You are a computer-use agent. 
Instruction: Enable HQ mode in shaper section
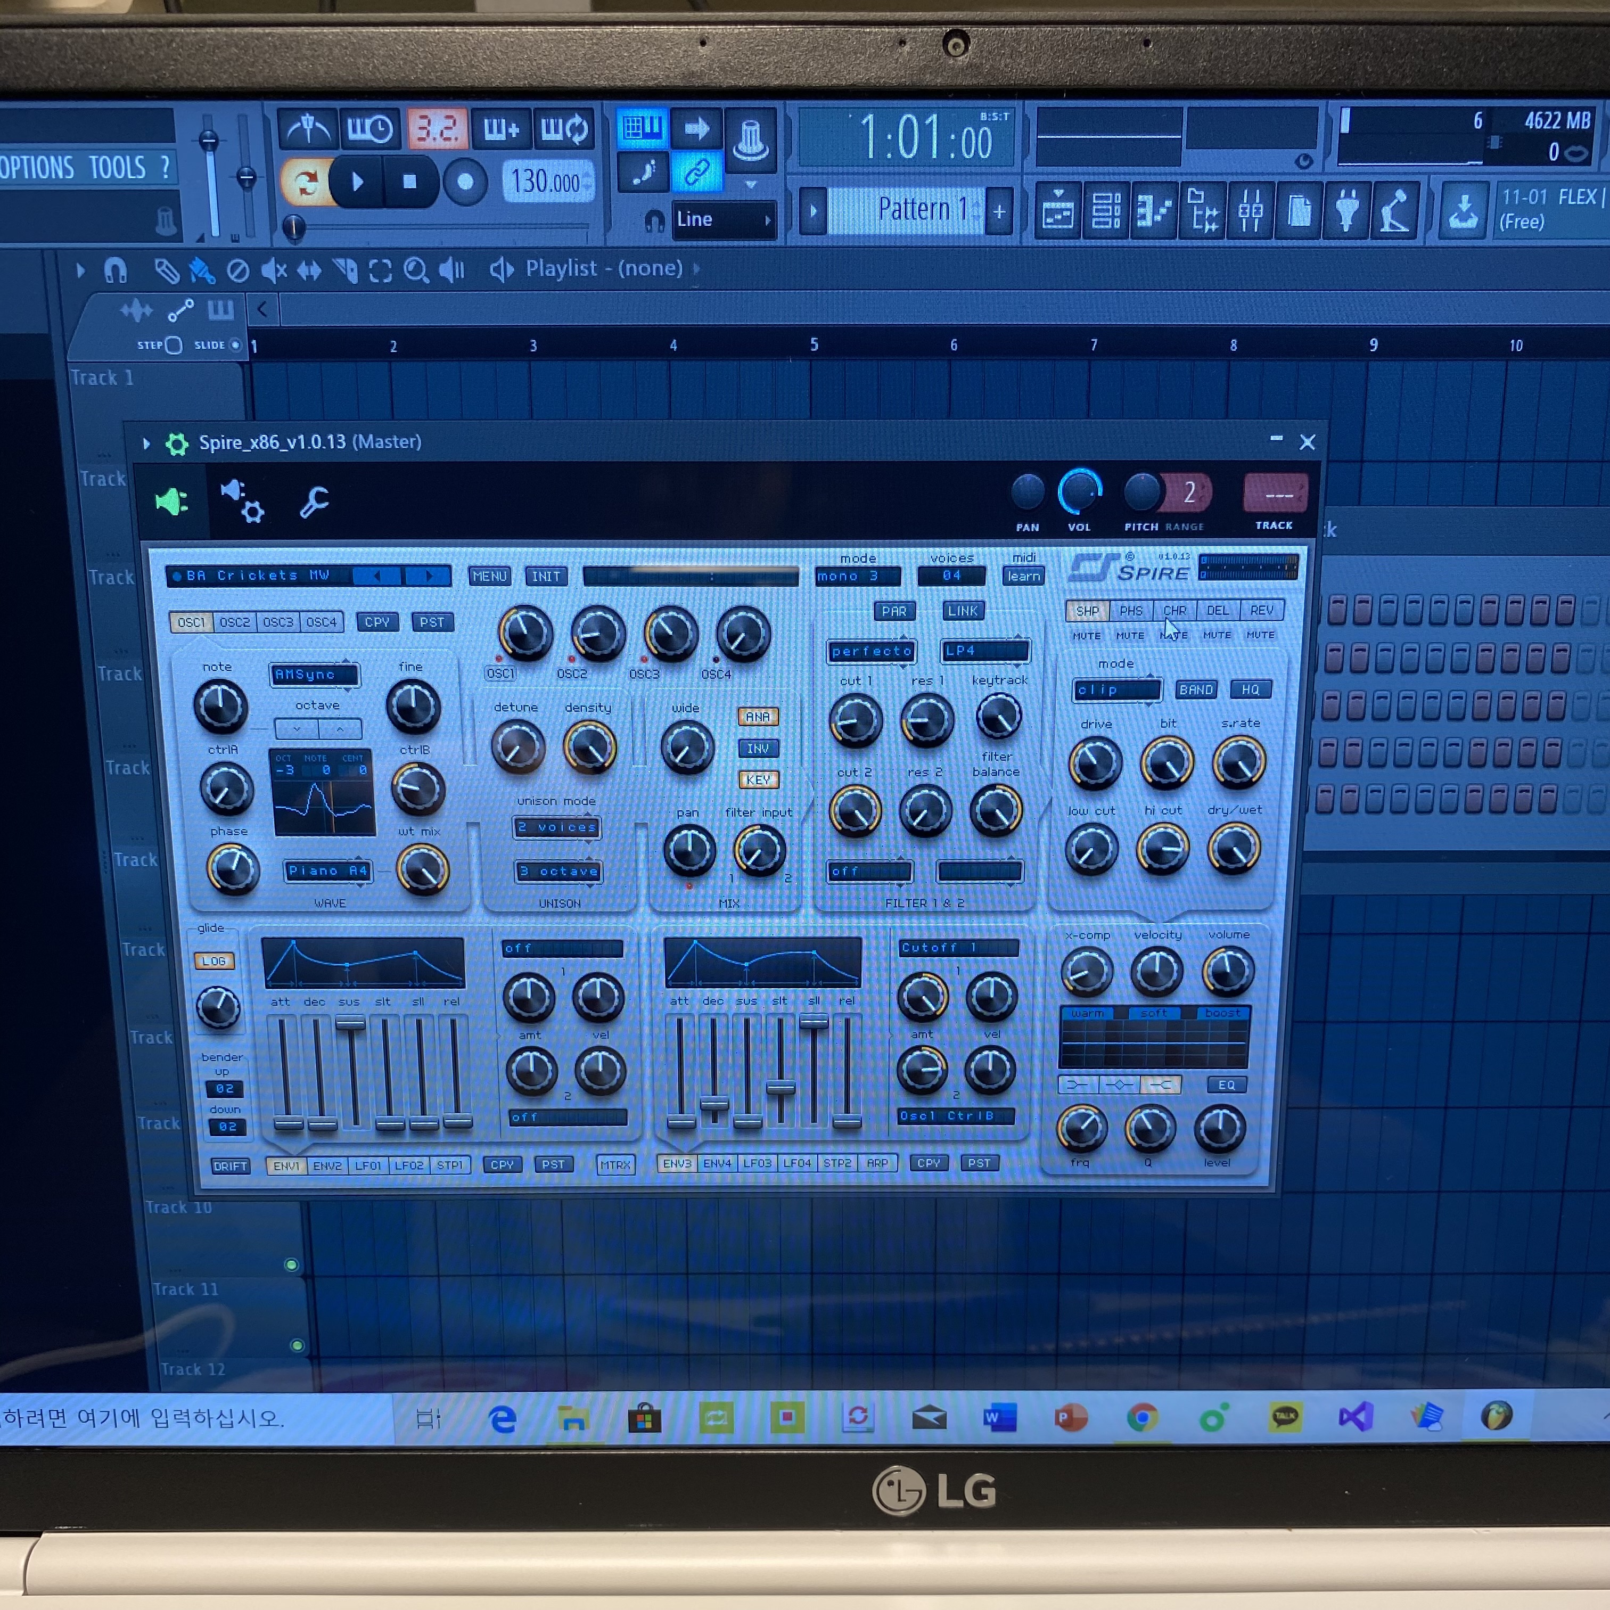click(1250, 690)
